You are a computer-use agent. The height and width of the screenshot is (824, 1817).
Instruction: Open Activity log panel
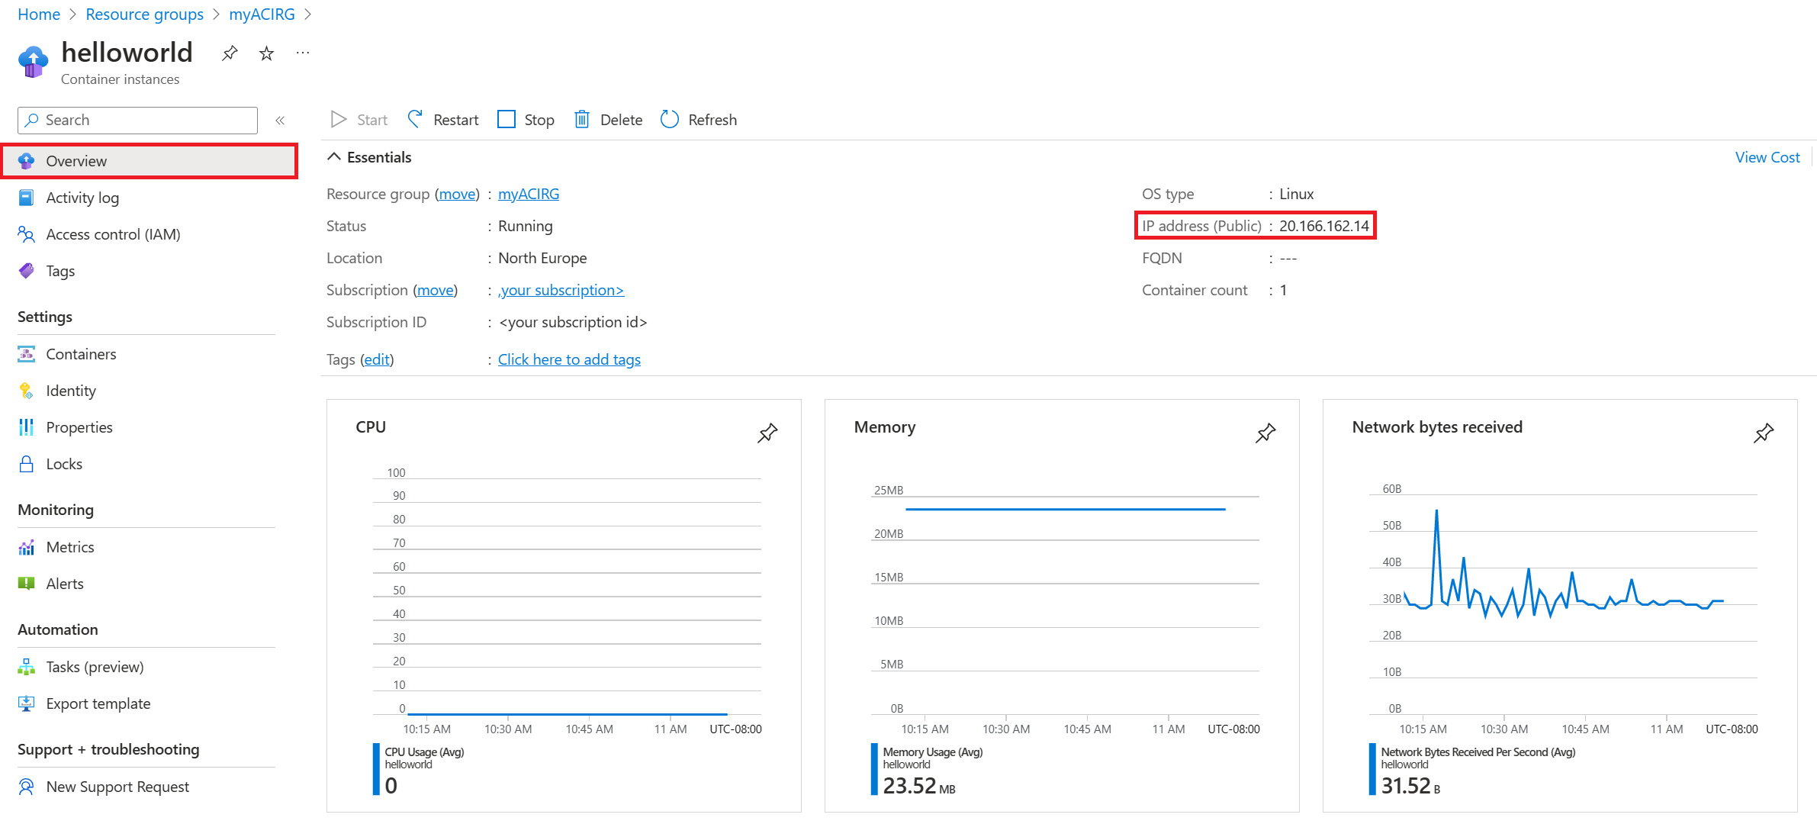(81, 197)
